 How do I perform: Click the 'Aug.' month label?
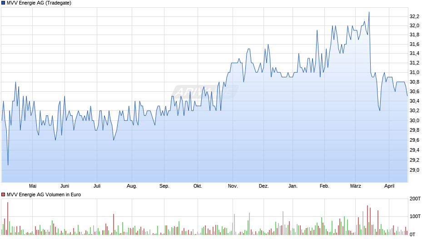[132, 186]
